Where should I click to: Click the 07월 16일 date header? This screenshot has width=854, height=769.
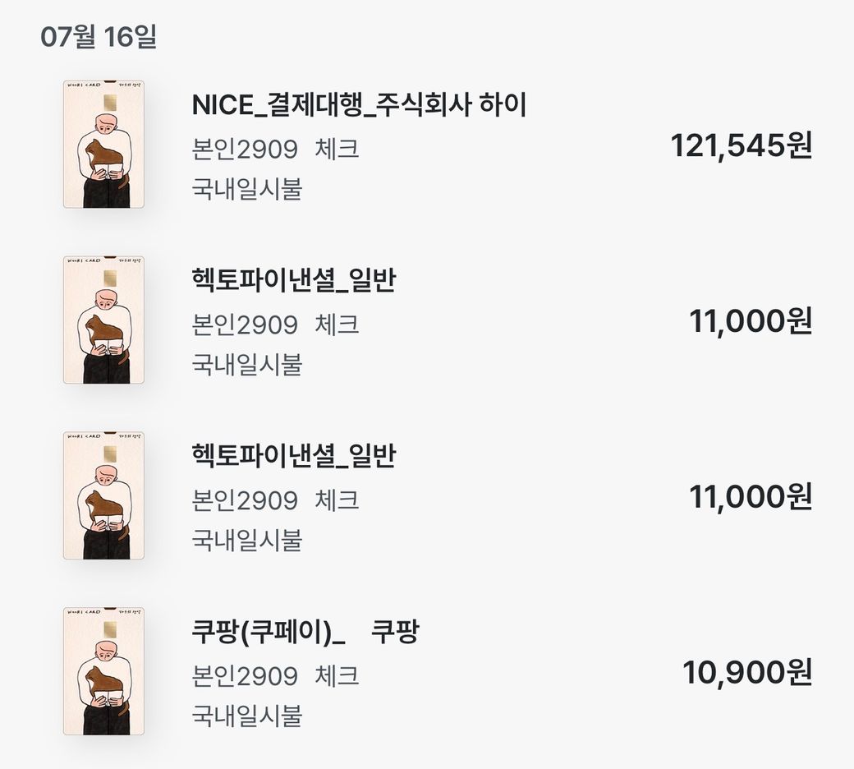[x=99, y=36]
